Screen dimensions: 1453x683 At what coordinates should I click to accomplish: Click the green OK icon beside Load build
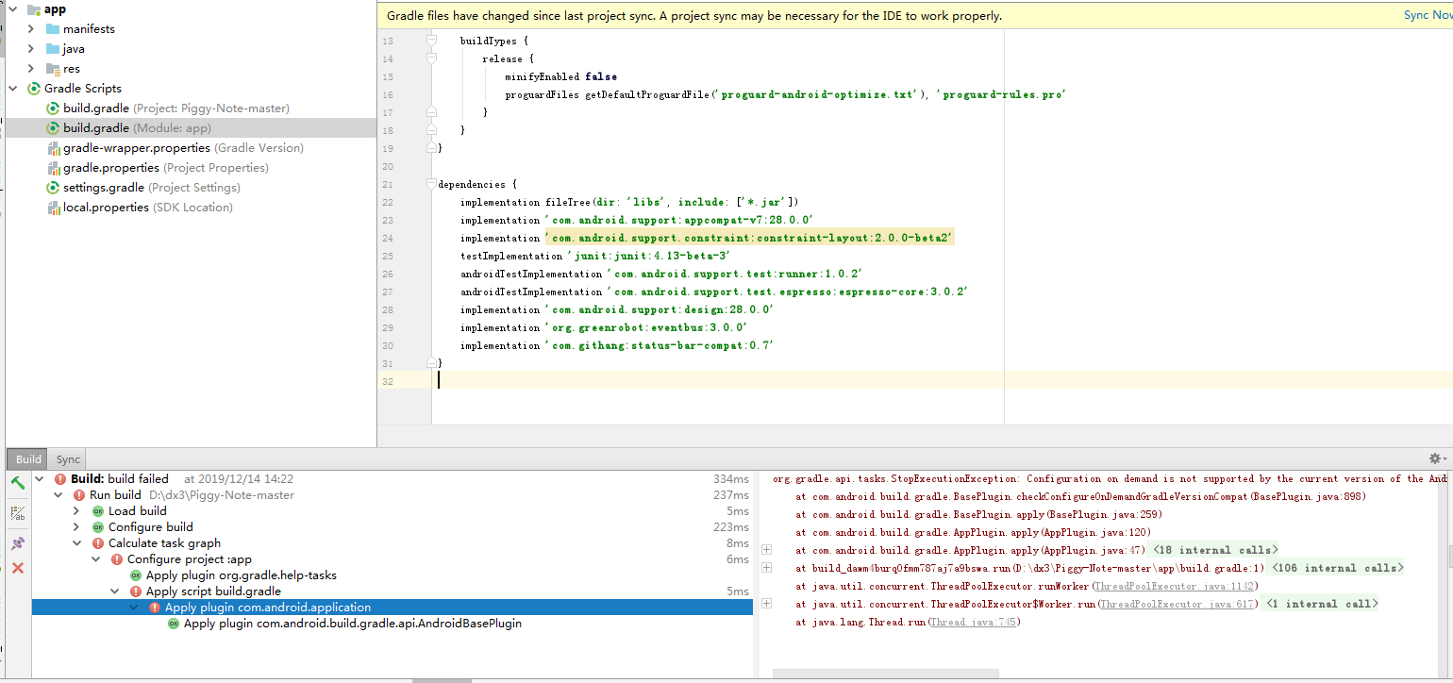click(97, 511)
